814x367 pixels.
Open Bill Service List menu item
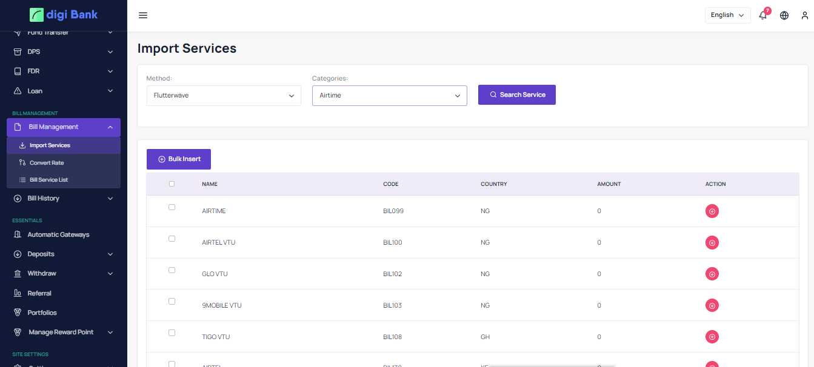coord(48,180)
